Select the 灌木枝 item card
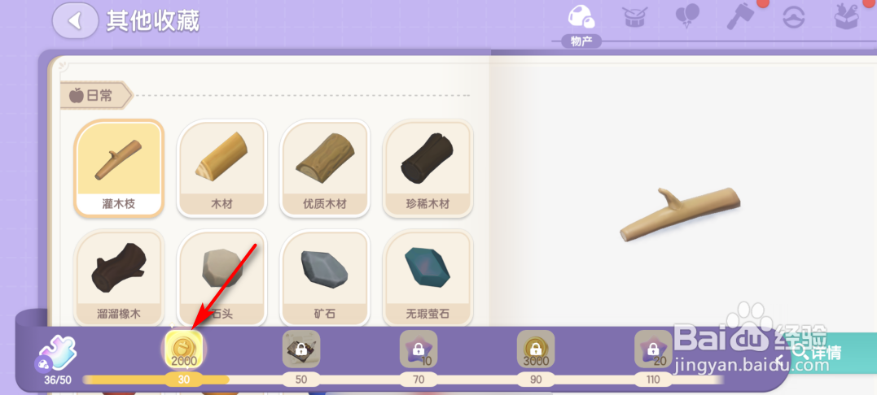Screen dimensions: 877x395 tap(119, 168)
